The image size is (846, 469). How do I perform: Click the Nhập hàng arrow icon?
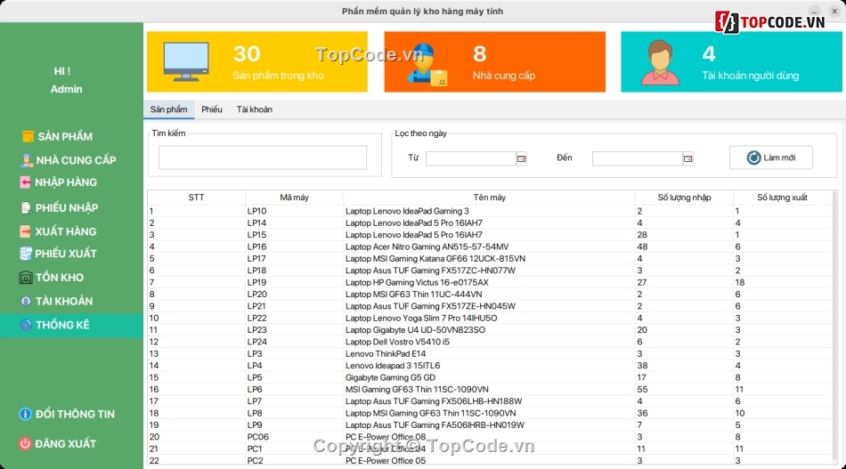pyautogui.click(x=25, y=182)
